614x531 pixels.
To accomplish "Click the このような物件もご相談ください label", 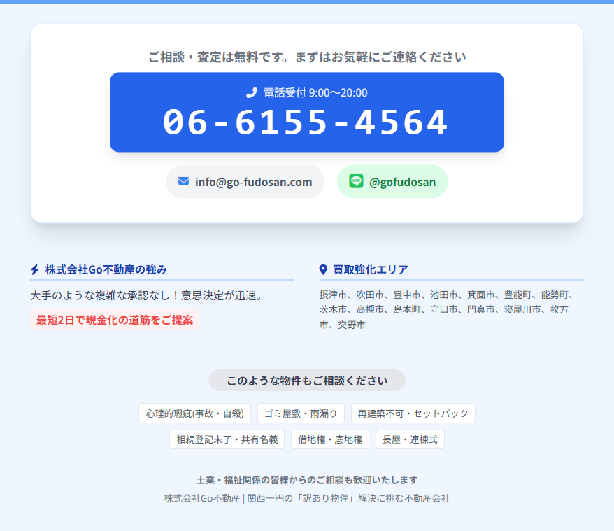I will (306, 381).
